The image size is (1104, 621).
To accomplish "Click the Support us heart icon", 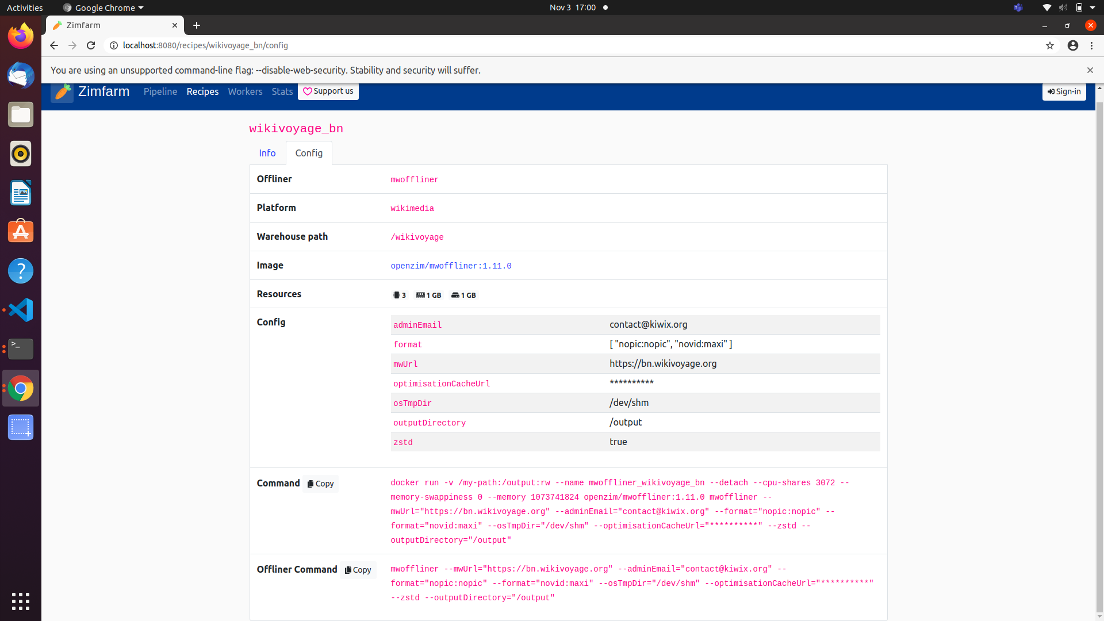I will click(x=308, y=91).
